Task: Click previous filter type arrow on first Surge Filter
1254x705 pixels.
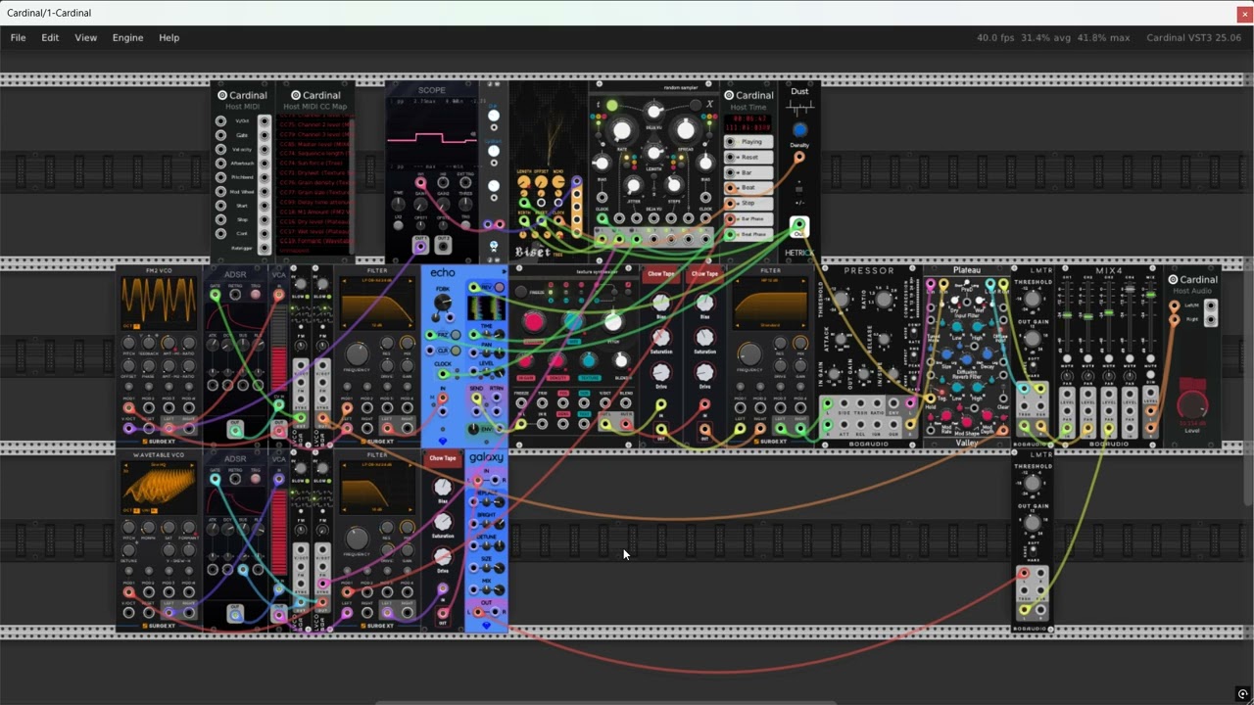Action: 344,281
